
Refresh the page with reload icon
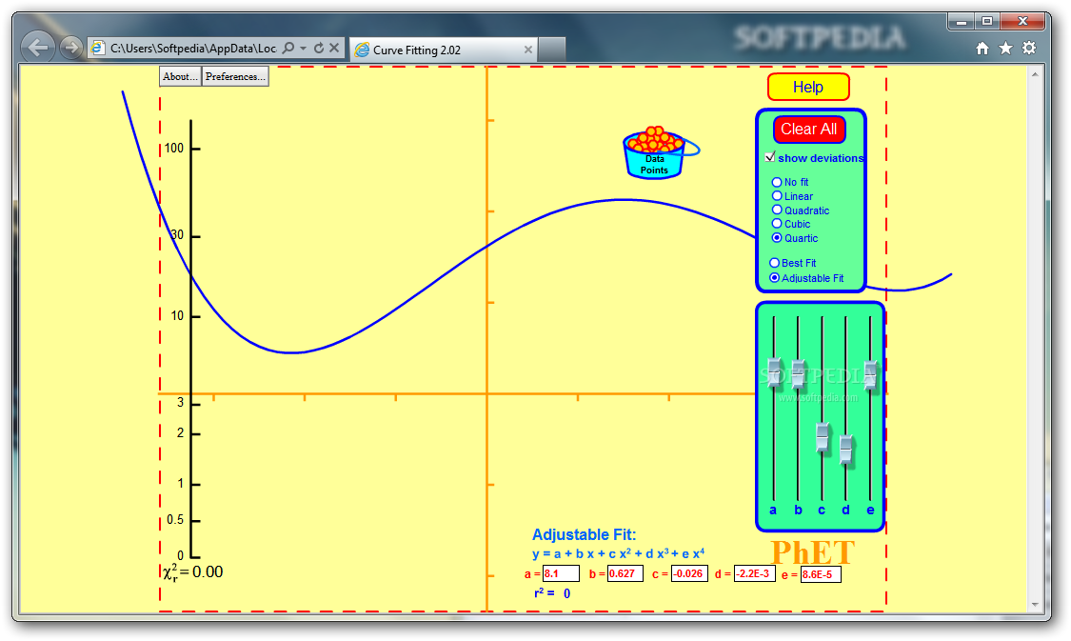tap(318, 48)
